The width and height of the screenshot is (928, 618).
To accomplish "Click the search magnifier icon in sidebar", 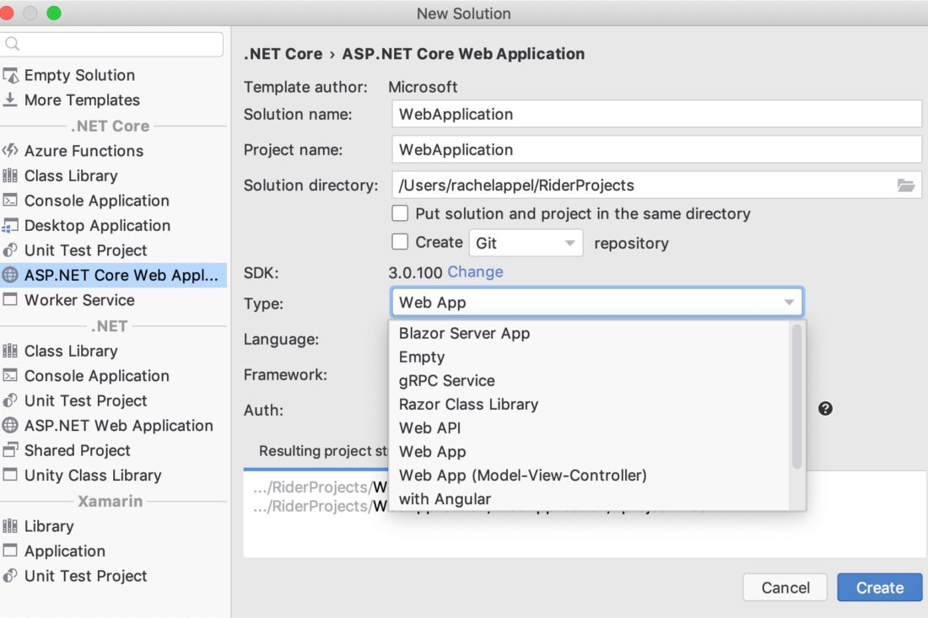I will pos(13,44).
